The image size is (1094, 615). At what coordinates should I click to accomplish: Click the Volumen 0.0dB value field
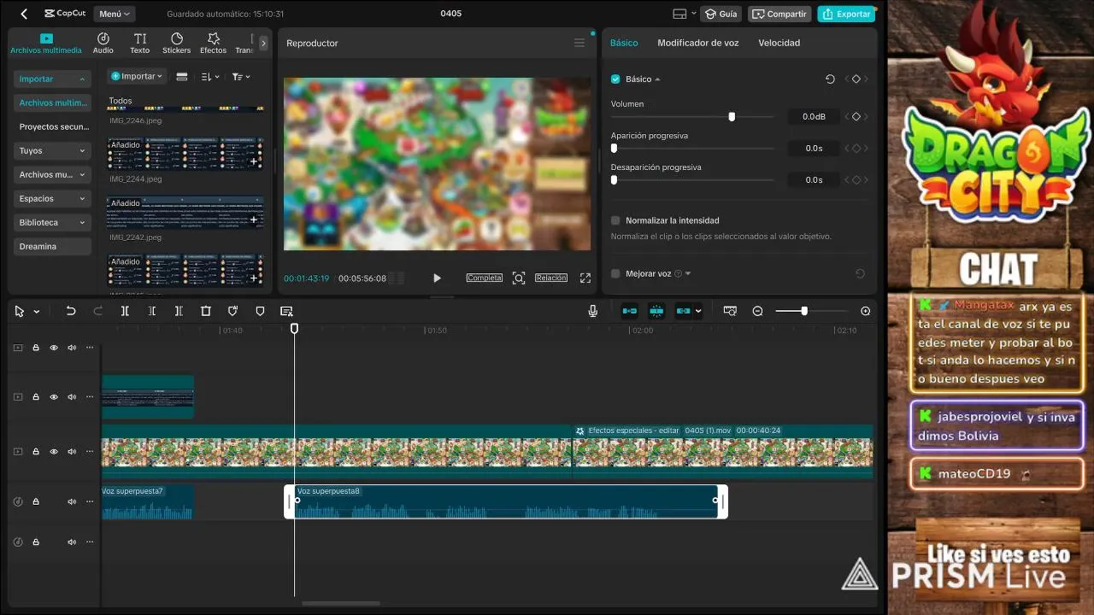(814, 116)
